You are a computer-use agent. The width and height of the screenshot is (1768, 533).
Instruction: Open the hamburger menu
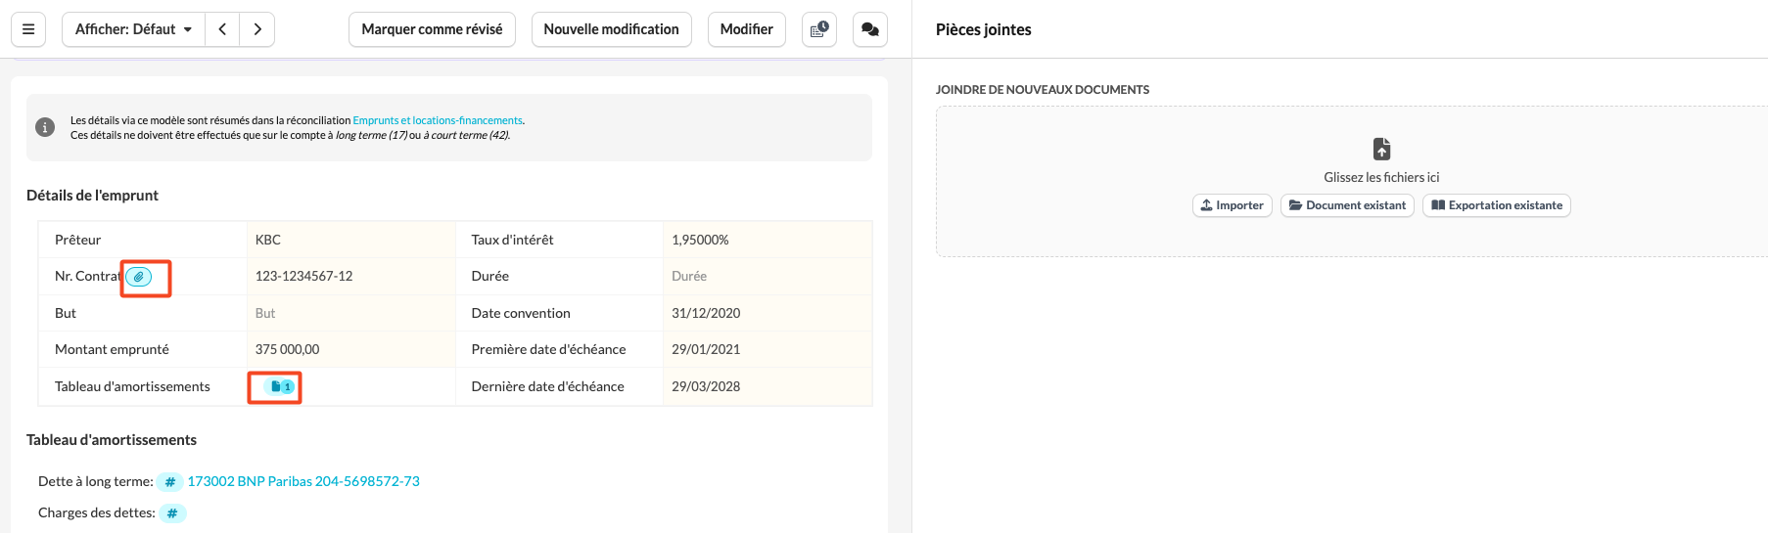pos(28,29)
